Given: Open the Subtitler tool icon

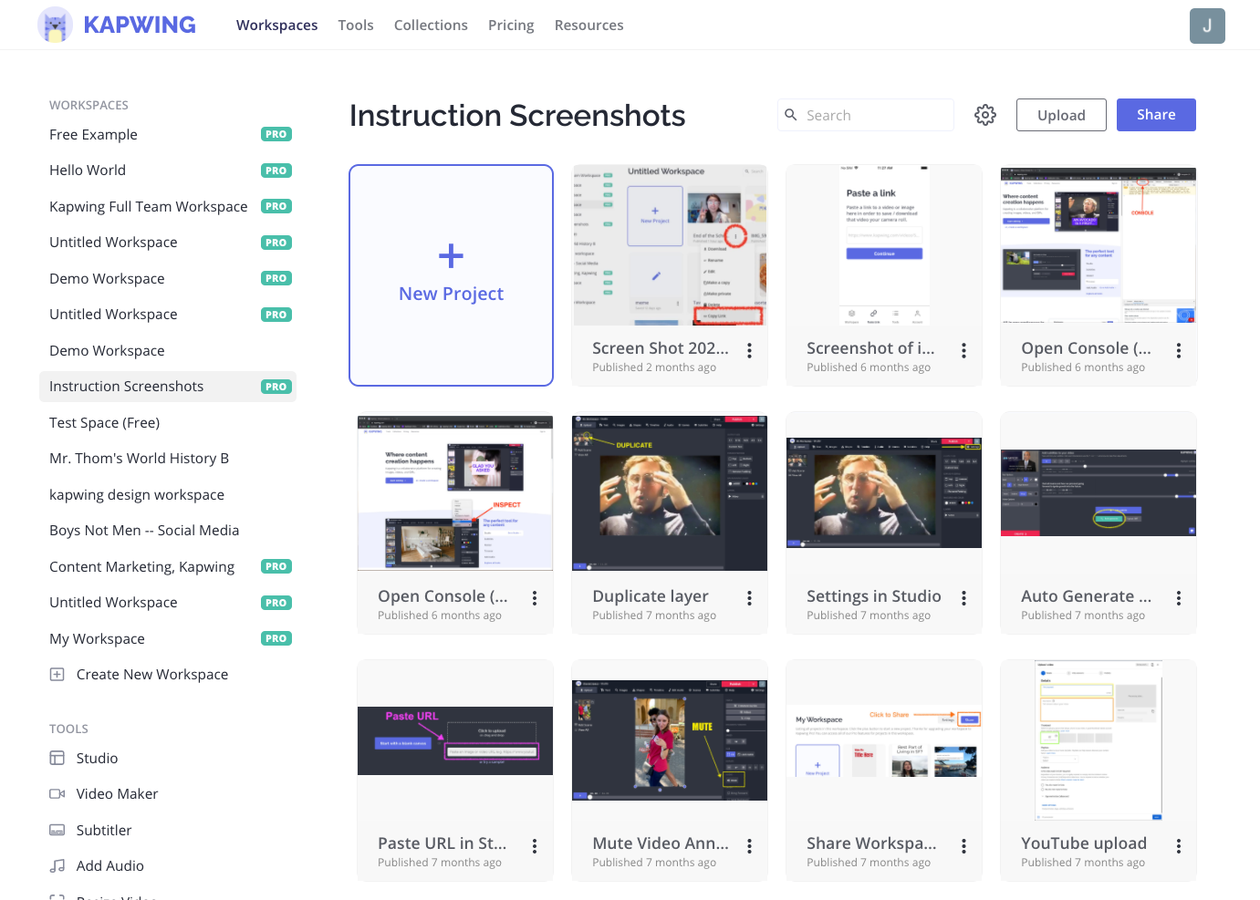Looking at the screenshot, I should point(57,830).
